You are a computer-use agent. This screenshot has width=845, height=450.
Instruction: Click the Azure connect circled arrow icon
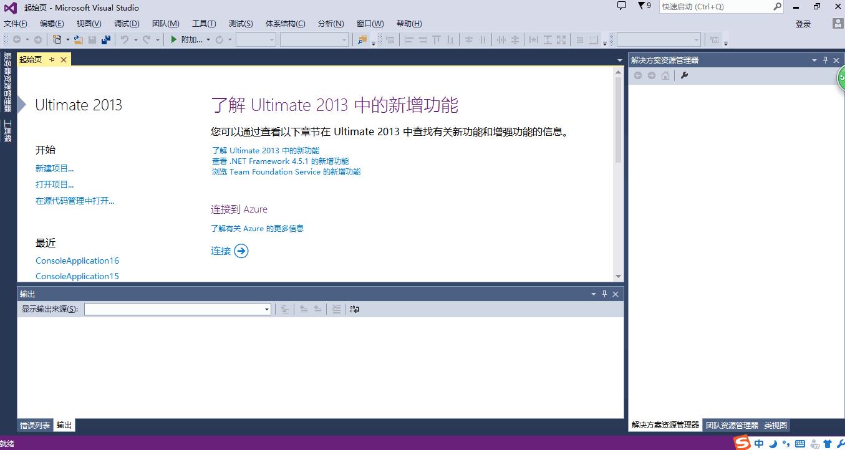coord(241,251)
